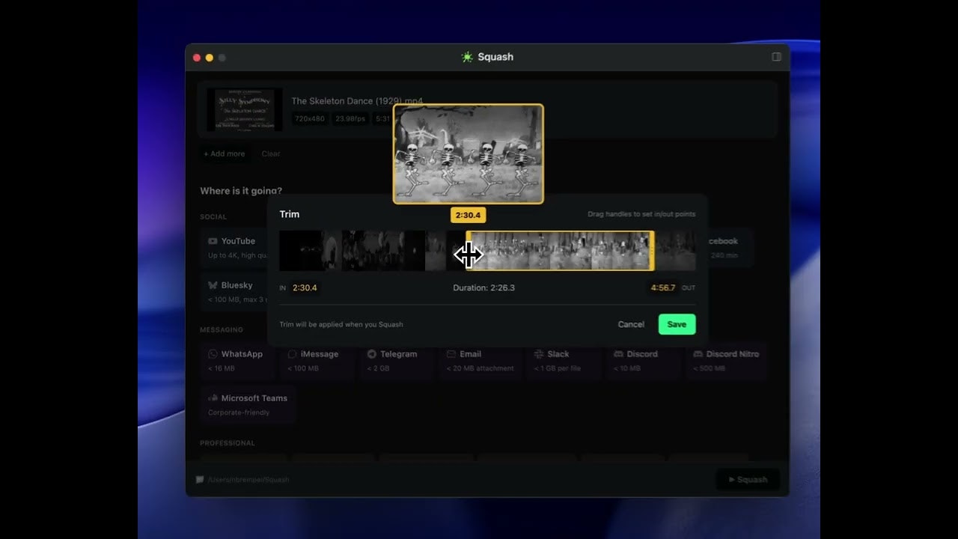Click the Silly Symphony video thumbnail
This screenshot has height=539, width=958.
(245, 109)
